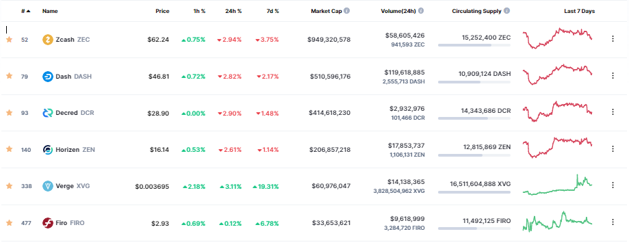Open the three-dot menu for Dash
This screenshot has width=629, height=249.
613,75
